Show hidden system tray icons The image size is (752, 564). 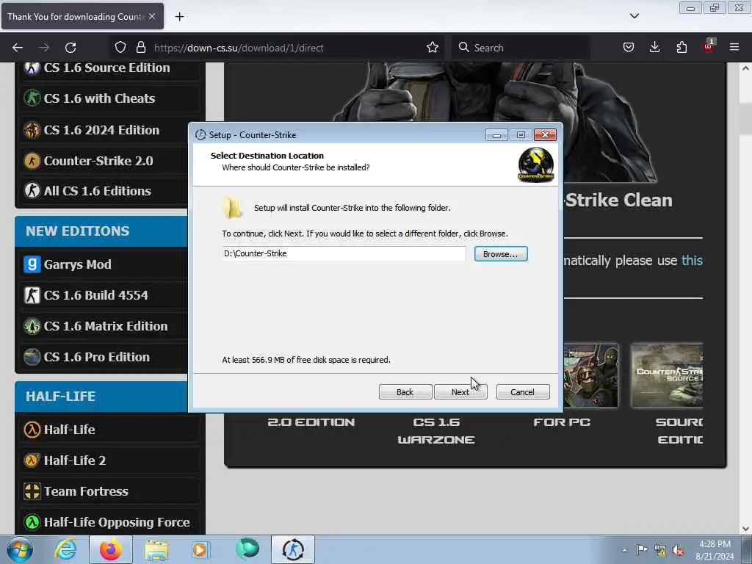(x=624, y=550)
